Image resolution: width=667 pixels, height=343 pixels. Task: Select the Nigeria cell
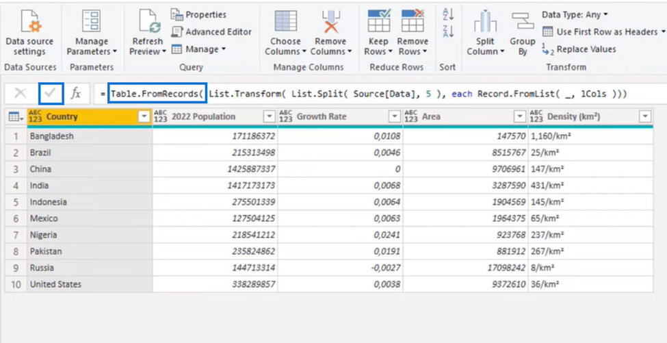pyautogui.click(x=90, y=235)
